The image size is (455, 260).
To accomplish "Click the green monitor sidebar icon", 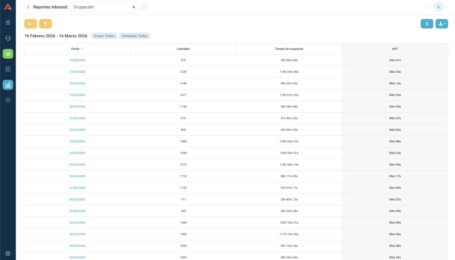I will coord(8,54).
